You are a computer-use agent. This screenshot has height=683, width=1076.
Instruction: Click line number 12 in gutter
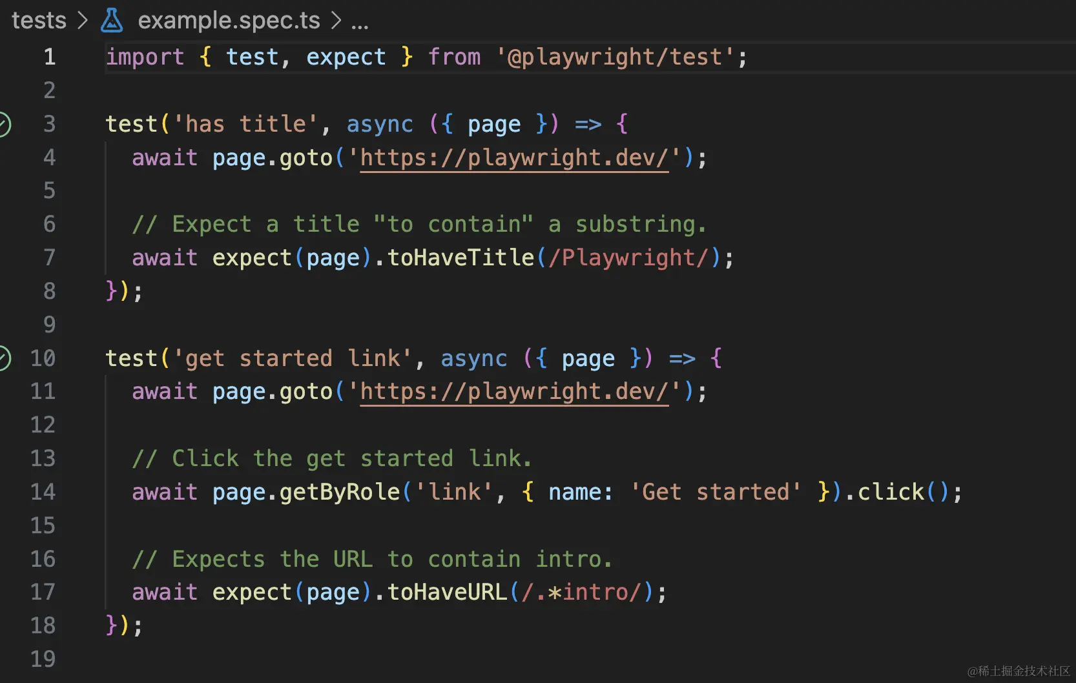43,425
